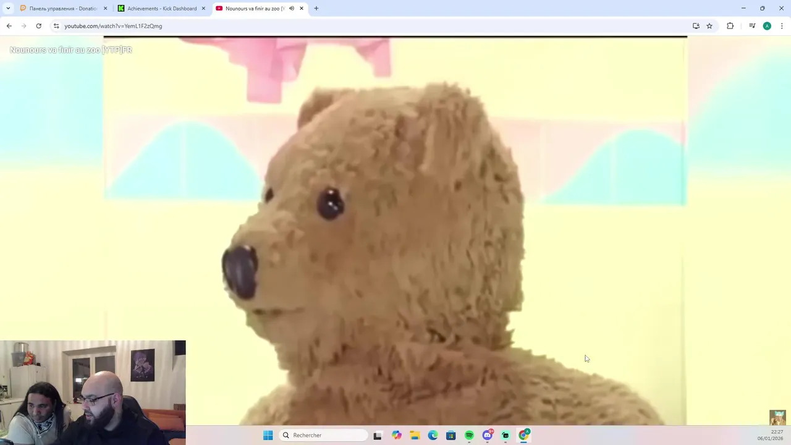The image size is (791, 445).
Task: Open the media controls icon
Action: click(x=752, y=26)
